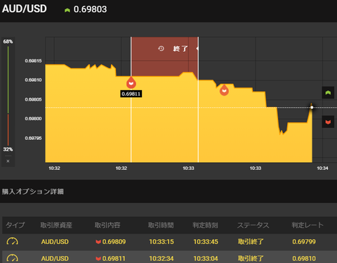Screen dimensions: 337x263
Task: Select the trade marker labeled 0.69811
Action: 131,83
